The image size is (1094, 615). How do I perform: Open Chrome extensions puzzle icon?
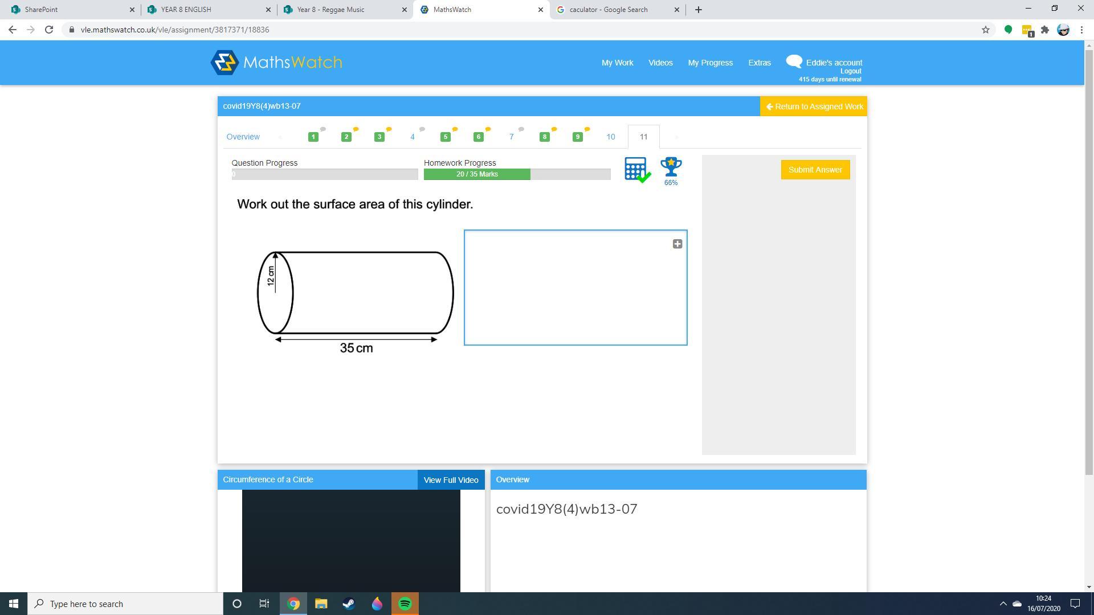(1044, 30)
